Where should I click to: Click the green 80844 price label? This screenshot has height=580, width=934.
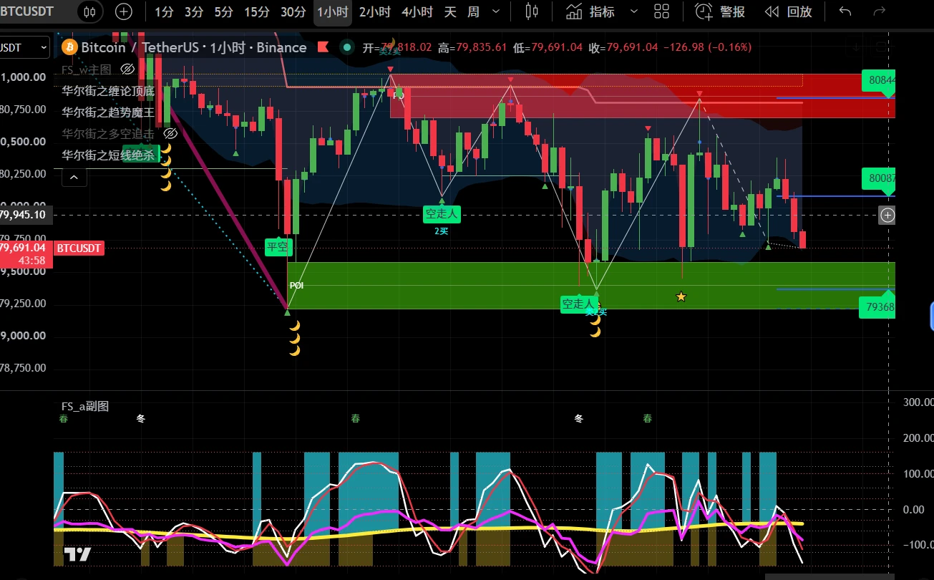(x=878, y=82)
